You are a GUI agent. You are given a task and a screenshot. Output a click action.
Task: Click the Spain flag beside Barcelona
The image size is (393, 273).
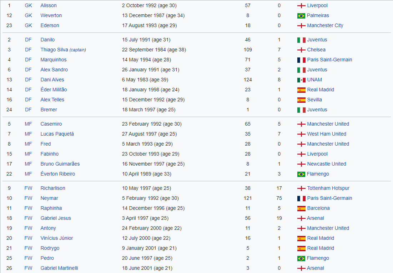[301, 208]
